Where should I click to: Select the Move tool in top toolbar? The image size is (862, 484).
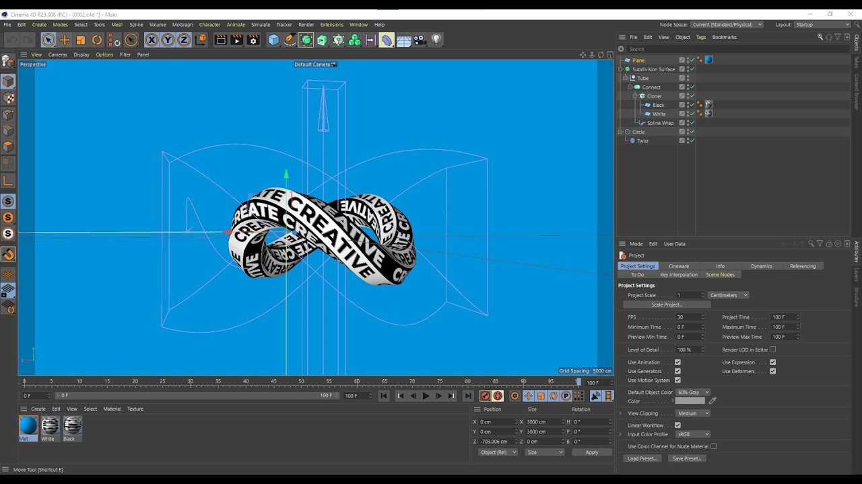(x=65, y=40)
